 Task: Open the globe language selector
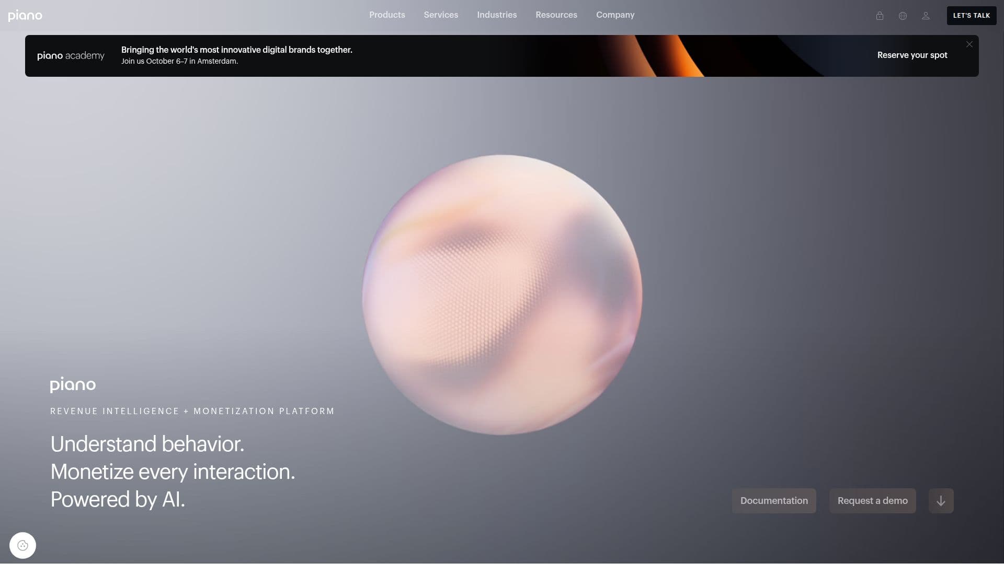[x=903, y=16]
